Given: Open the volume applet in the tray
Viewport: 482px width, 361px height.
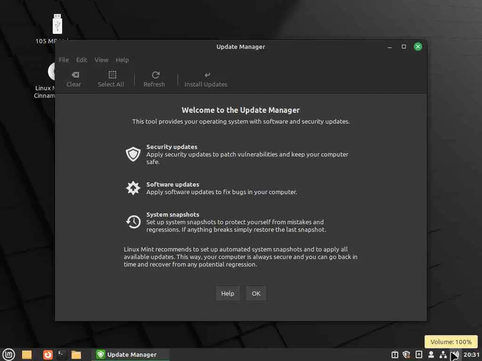Looking at the screenshot, I should tap(455, 354).
